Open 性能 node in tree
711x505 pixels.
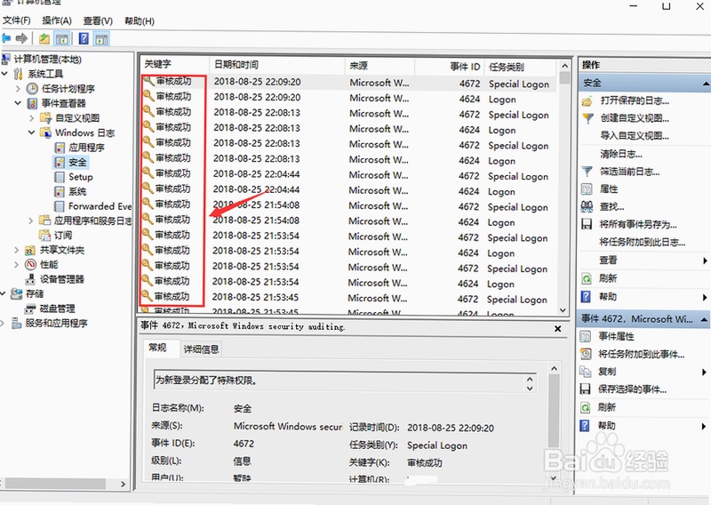coord(49,265)
